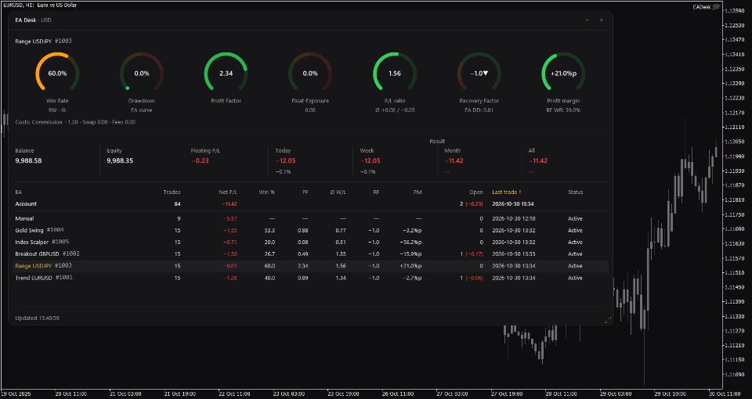This screenshot has width=752, height=399.
Task: Click the Manual last trade 2026-10-30 12:10
Action: coord(514,218)
